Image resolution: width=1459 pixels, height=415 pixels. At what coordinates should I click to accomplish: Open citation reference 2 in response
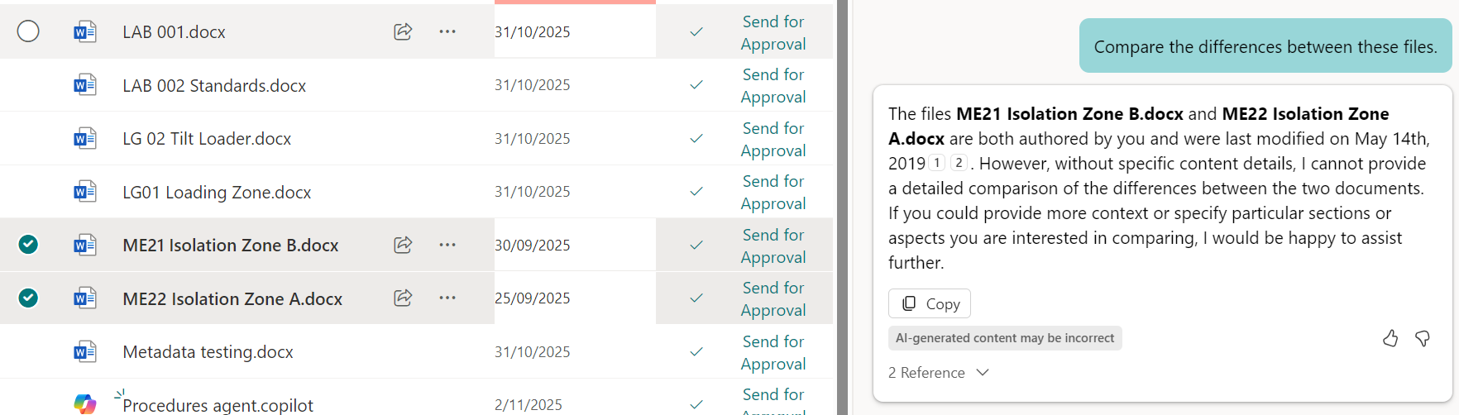point(959,163)
